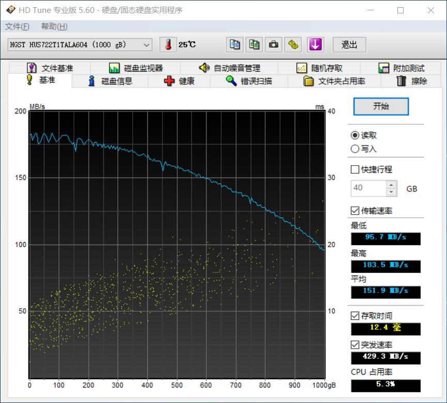Close the HD Tune window
This screenshot has width=447, height=403.
click(x=431, y=10)
